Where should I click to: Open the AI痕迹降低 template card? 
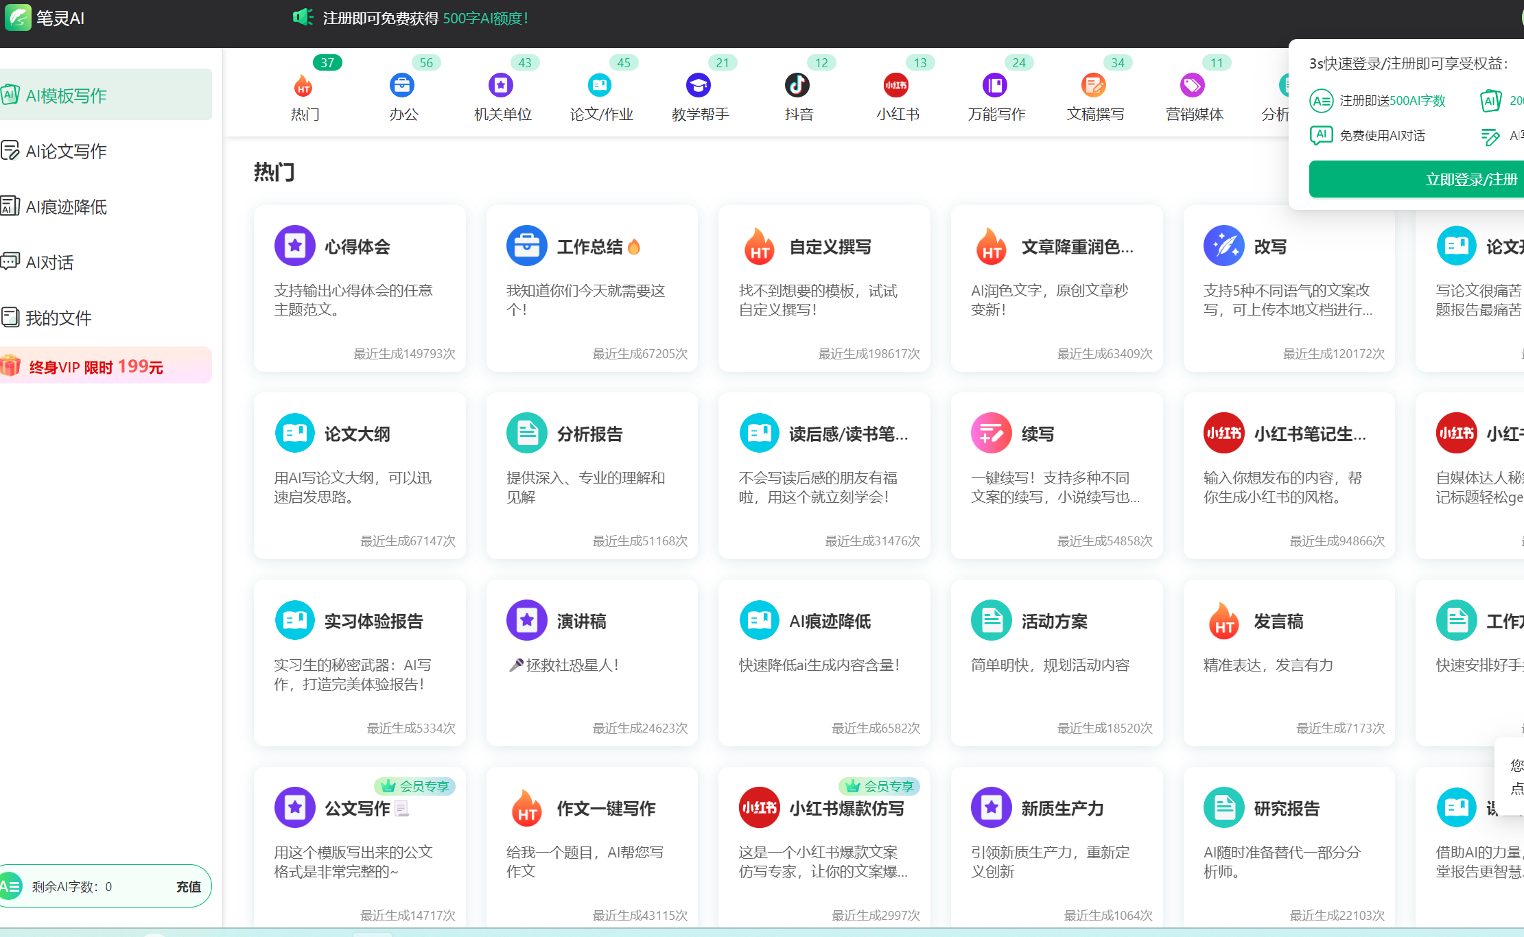point(824,663)
